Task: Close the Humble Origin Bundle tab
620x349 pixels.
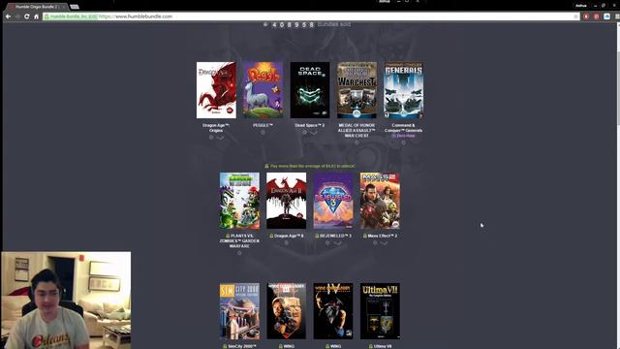Action: (63, 7)
